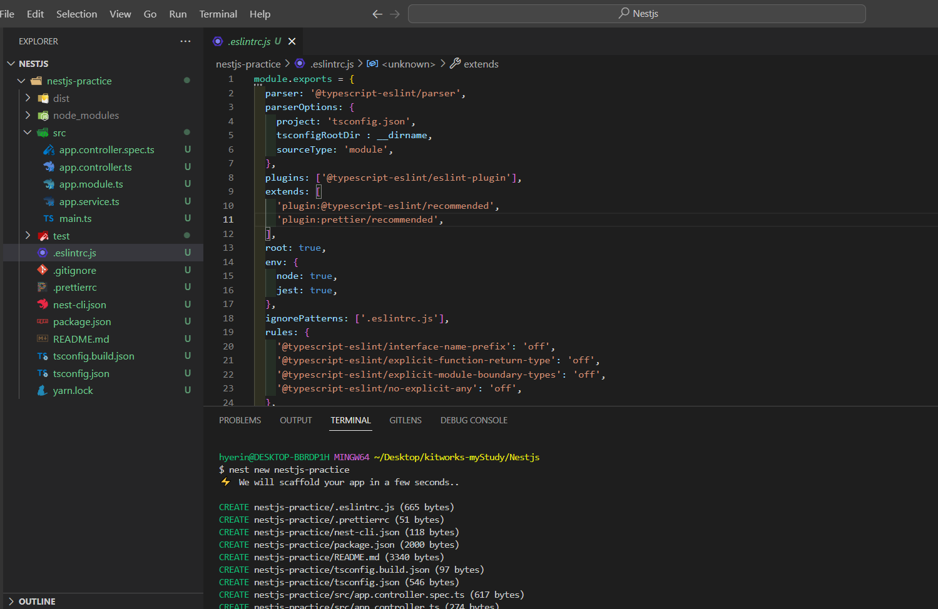Click .gitignore git icon
938x609 pixels.
pyautogui.click(x=43, y=270)
